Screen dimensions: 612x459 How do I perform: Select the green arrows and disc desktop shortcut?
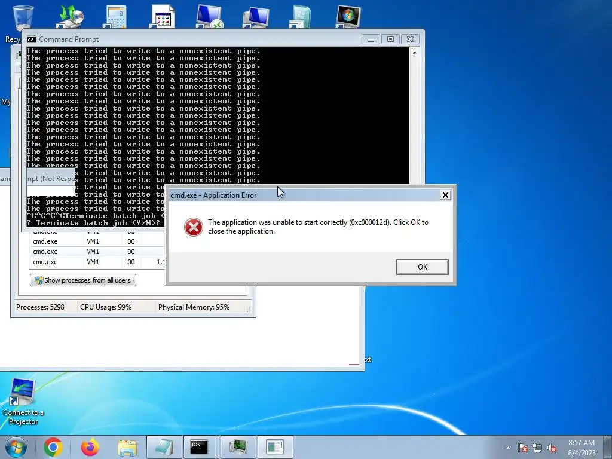(69, 16)
